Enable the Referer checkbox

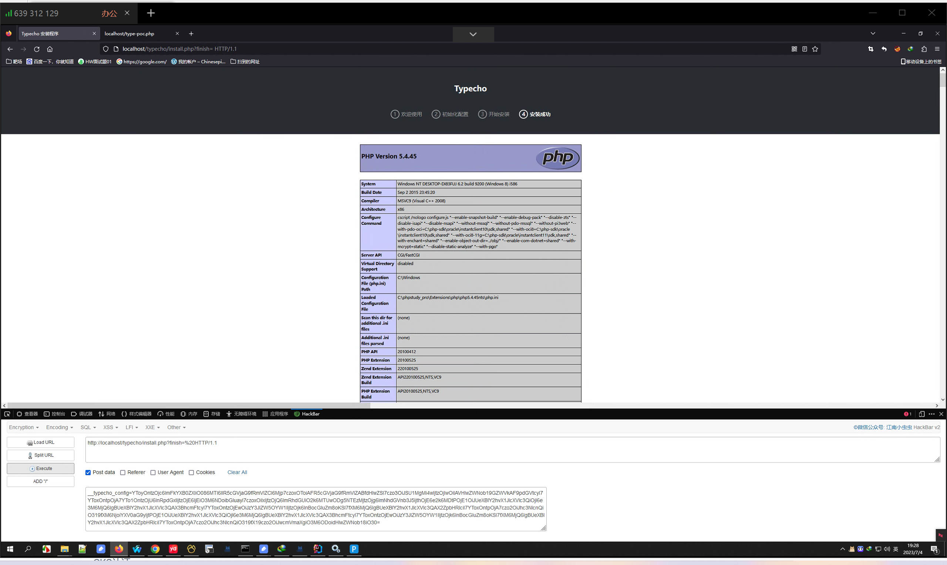point(122,473)
